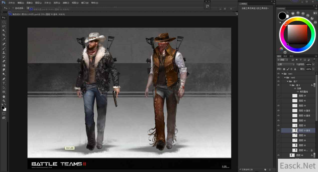Collapse the nan2 layer group

coord(285,78)
